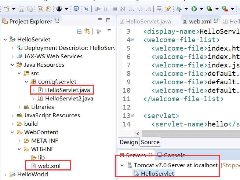The width and height of the screenshot is (240, 180).
Task: Switch to the Design editor tab
Action: click(129, 142)
